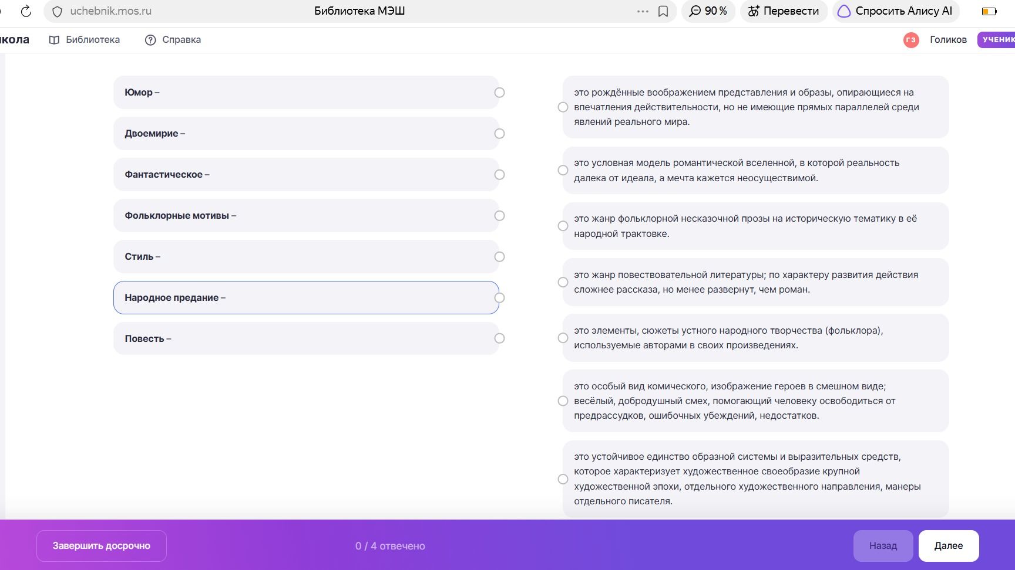Select the connector dot for Фантастическое

click(x=499, y=175)
